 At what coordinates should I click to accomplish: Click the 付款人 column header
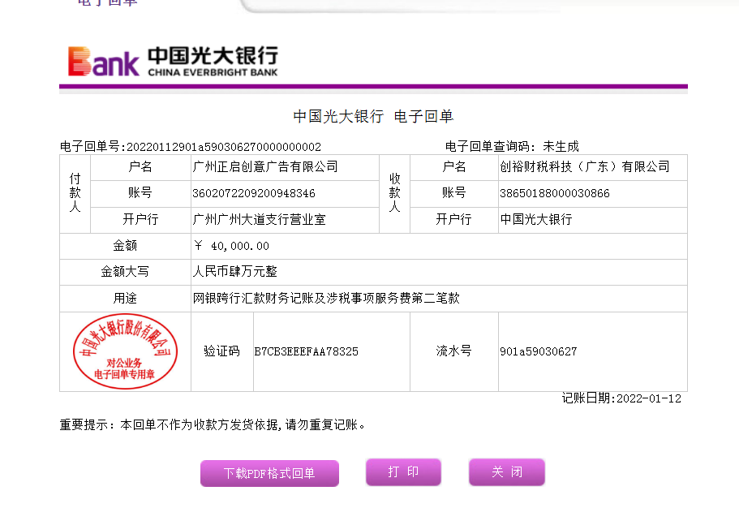(x=75, y=193)
